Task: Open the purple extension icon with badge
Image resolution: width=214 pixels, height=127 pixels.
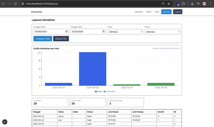Action: click(177, 4)
